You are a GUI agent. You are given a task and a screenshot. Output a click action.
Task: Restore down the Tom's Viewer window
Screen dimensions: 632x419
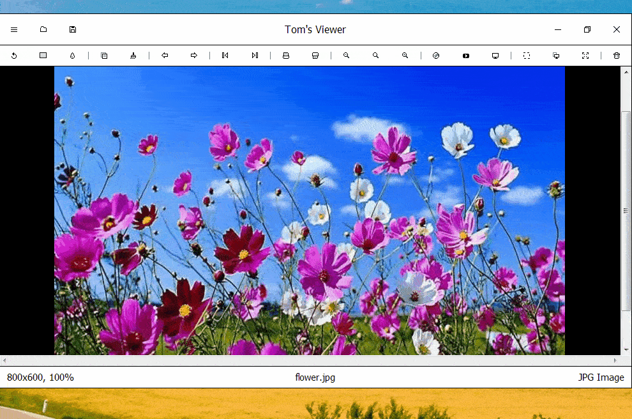(x=587, y=29)
